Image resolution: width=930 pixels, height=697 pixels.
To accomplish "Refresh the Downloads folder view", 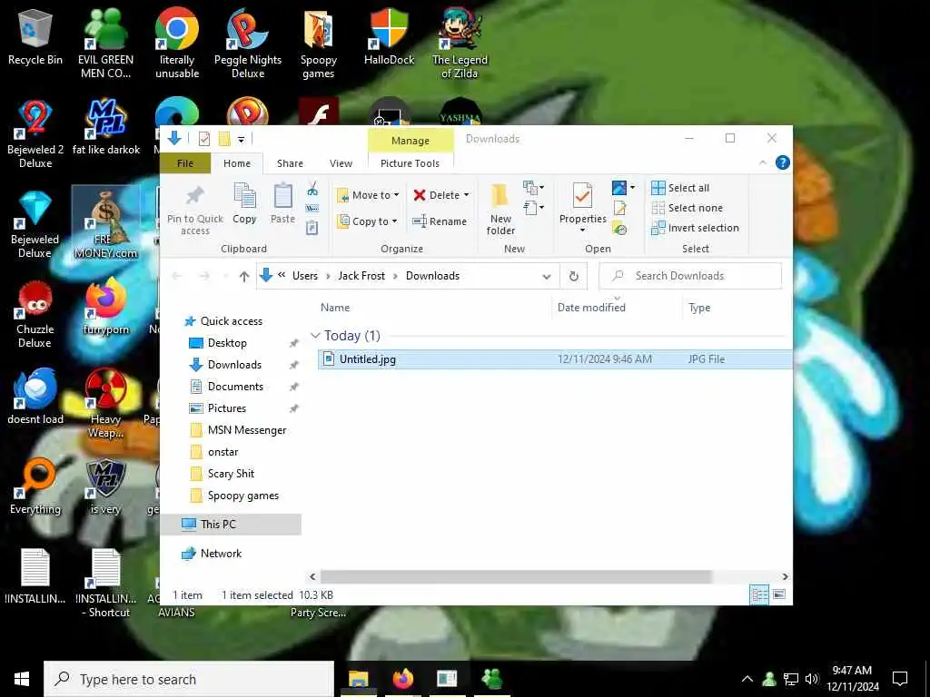I will pyautogui.click(x=574, y=276).
